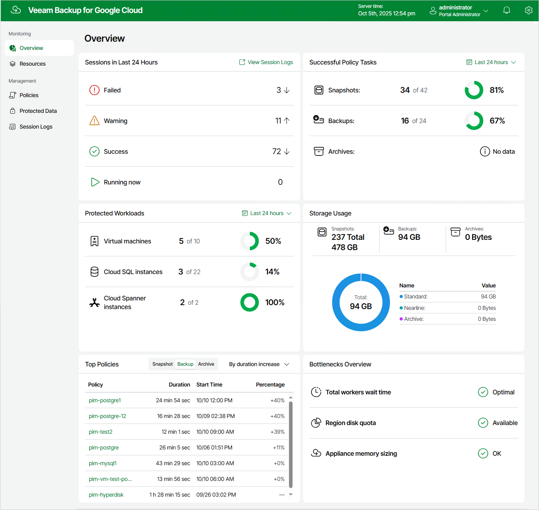Open Session Logs in the sidebar
Image resolution: width=539 pixels, height=510 pixels.
pyautogui.click(x=39, y=127)
